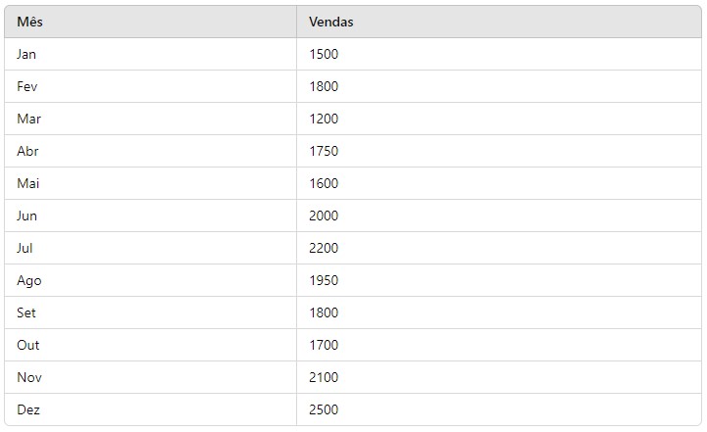707x432 pixels.
Task: Click the Mês column header
Action: (28, 22)
